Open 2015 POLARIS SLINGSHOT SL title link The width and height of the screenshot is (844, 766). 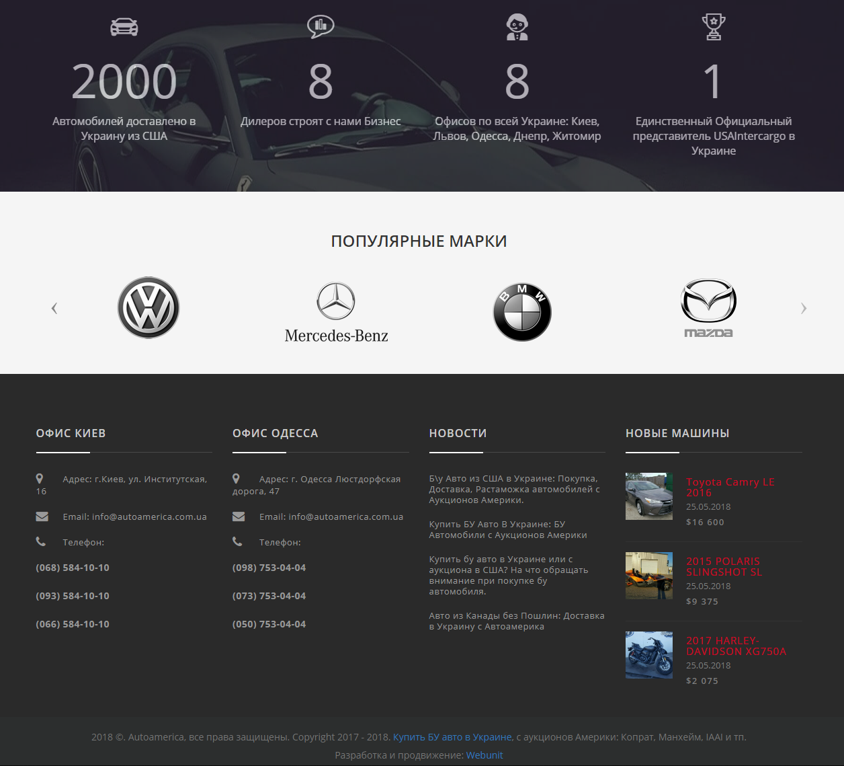(x=724, y=566)
